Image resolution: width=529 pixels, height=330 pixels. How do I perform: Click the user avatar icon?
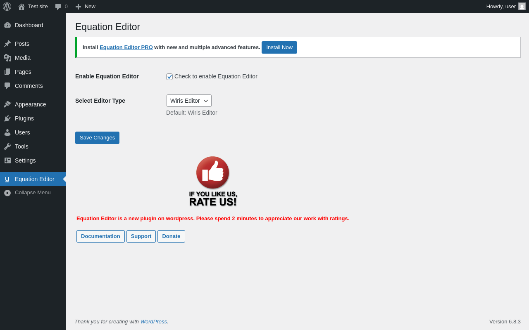tap(522, 6)
